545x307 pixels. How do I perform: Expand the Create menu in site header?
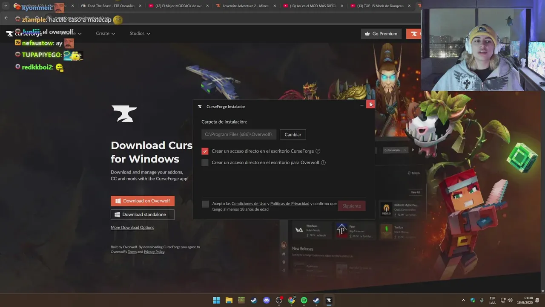pyautogui.click(x=105, y=33)
